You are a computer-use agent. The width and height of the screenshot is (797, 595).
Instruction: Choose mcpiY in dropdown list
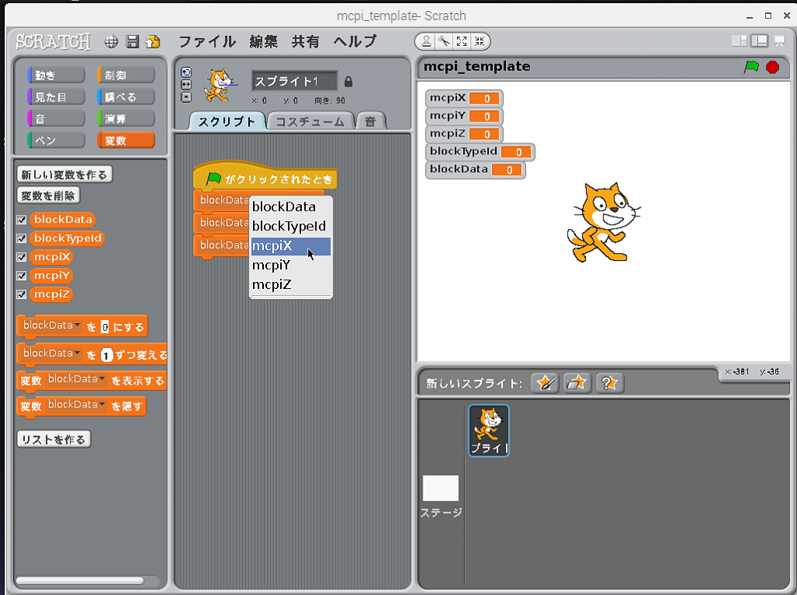[291, 266]
